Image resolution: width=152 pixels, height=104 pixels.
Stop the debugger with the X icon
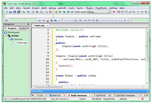click(x=146, y=12)
